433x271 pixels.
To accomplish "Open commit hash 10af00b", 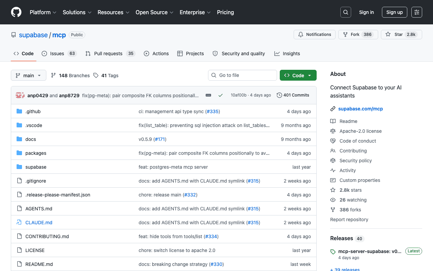I will 238,95.
